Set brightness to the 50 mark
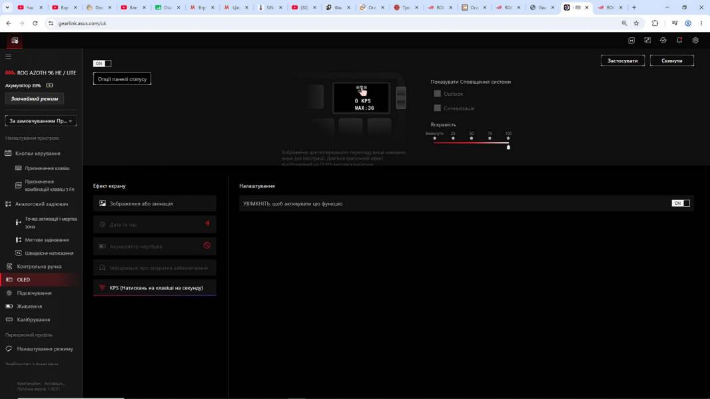Screen dimensions: 710x399 point(472,138)
